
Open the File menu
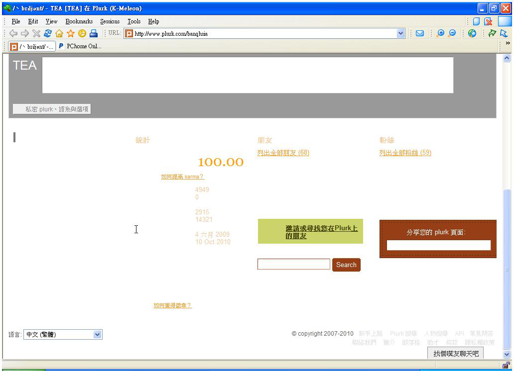(16, 21)
